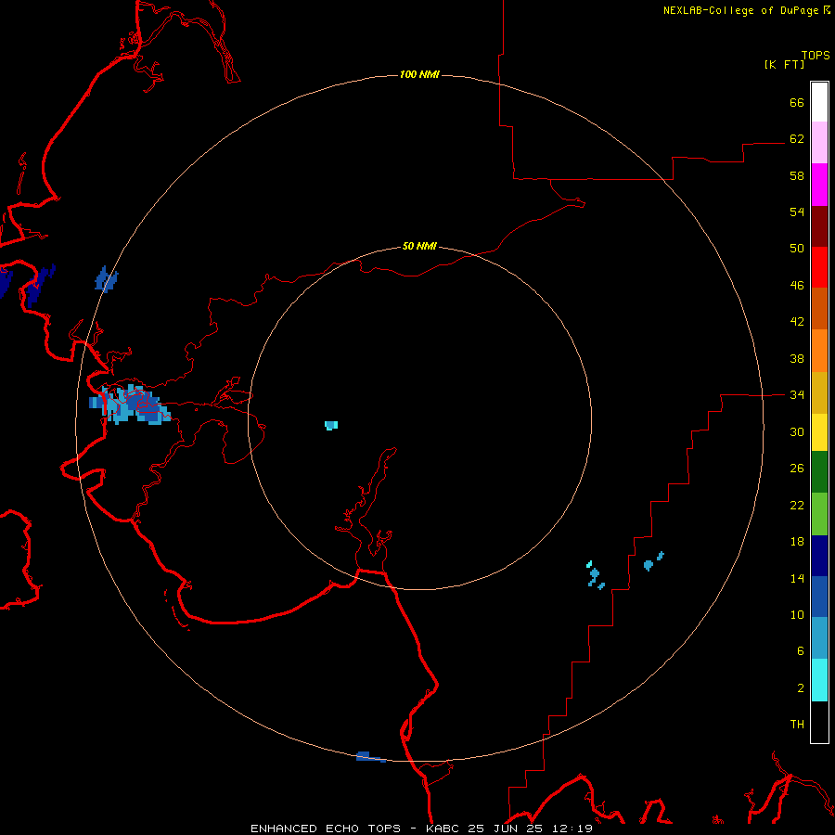
Task: Click the "NEXLAB-College of DuPage" credit text
Action: coord(740,10)
